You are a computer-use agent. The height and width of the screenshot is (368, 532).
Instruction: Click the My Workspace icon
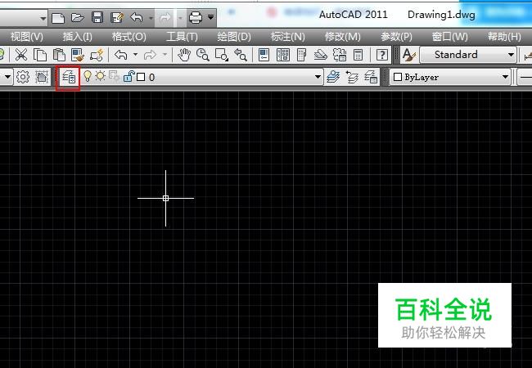click(x=42, y=77)
